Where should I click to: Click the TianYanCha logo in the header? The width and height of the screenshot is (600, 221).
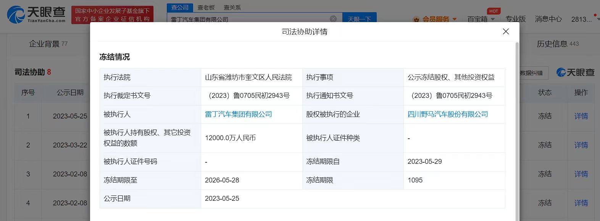[36, 14]
